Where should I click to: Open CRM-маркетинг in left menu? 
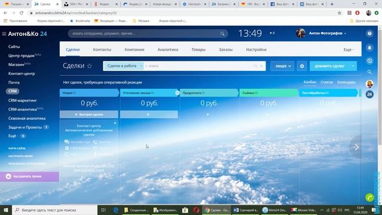(x=23, y=100)
